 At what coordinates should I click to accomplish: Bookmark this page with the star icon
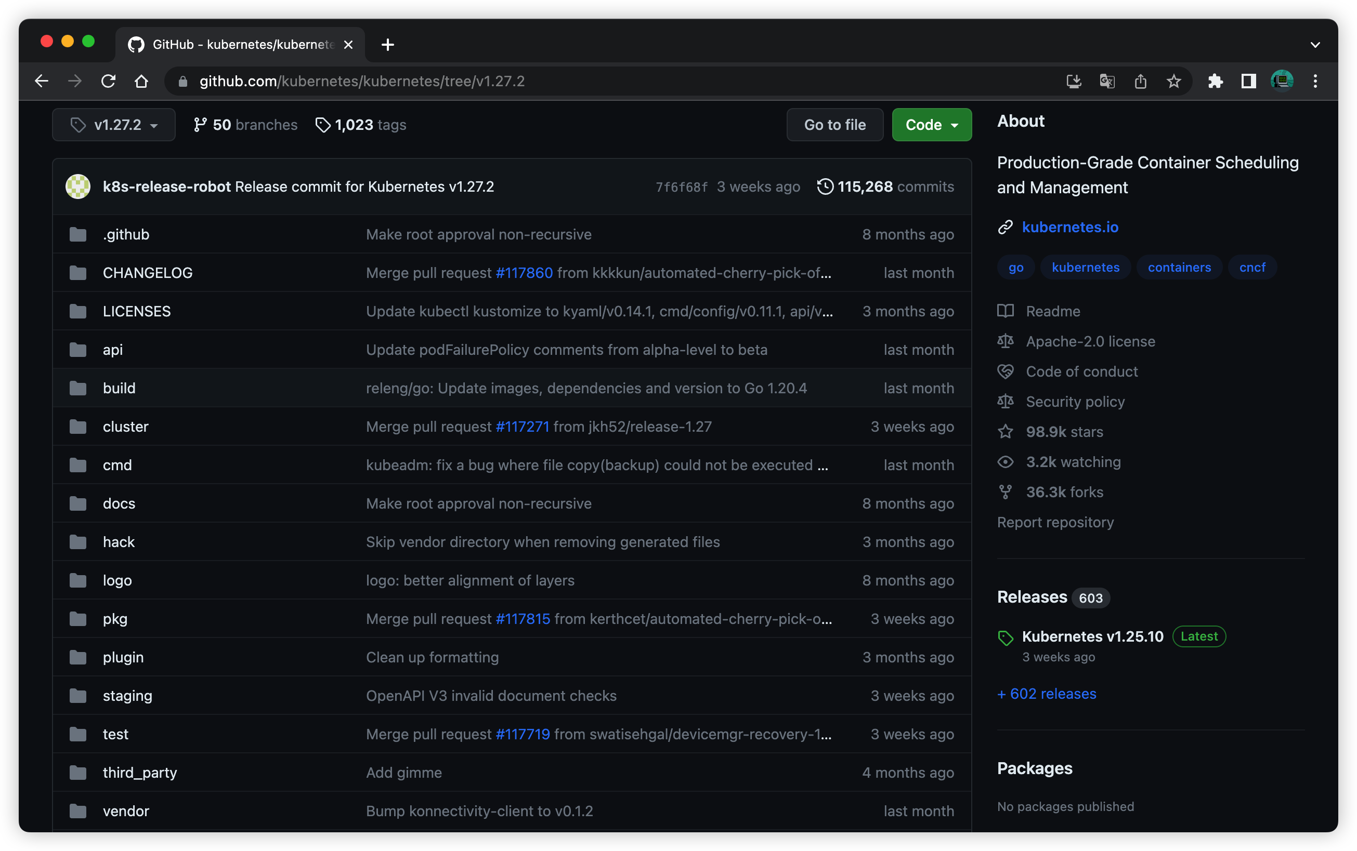(x=1173, y=81)
